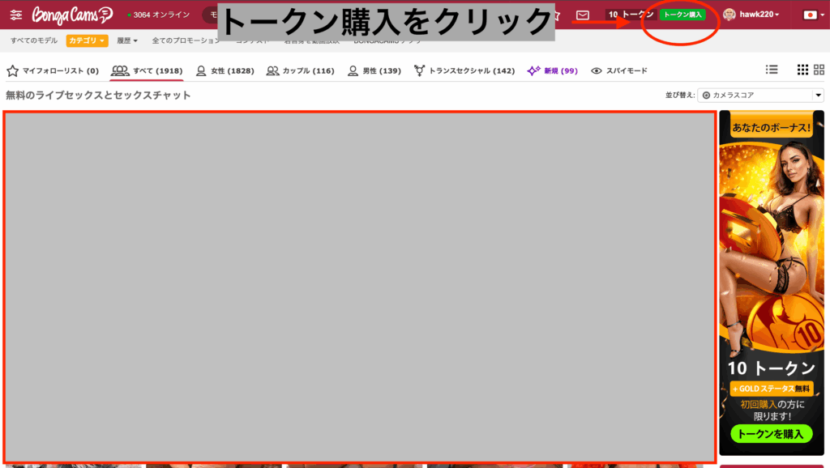Open the カテゴリ dropdown
830x468 pixels.
(x=85, y=39)
